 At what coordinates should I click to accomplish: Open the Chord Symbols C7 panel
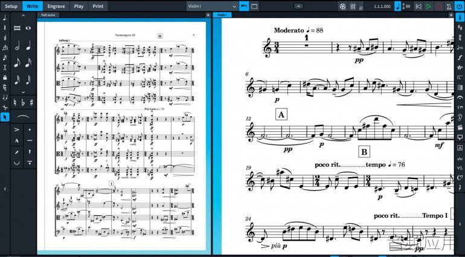[460, 178]
